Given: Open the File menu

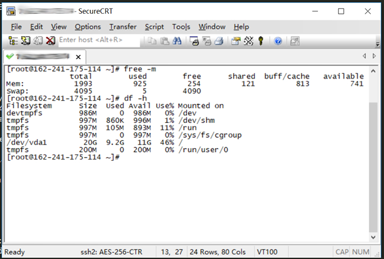Looking at the screenshot, I should point(16,26).
